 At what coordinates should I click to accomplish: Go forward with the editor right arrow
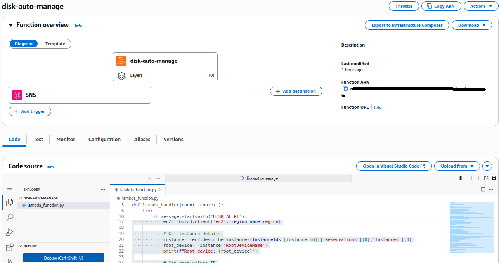pos(158,178)
